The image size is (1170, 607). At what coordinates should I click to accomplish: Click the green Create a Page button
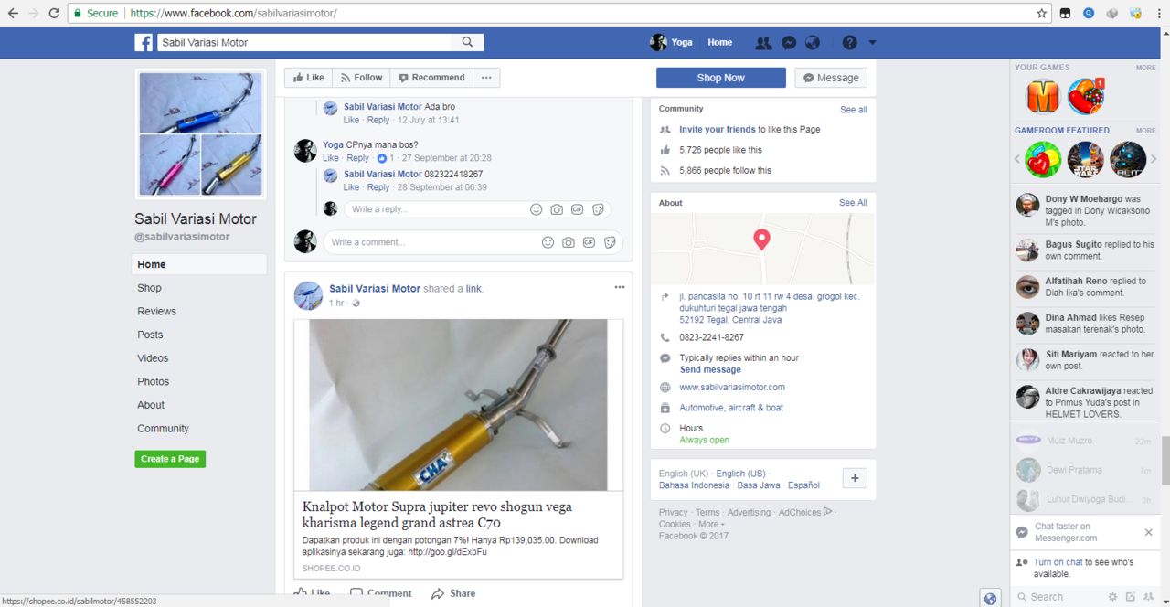click(170, 459)
